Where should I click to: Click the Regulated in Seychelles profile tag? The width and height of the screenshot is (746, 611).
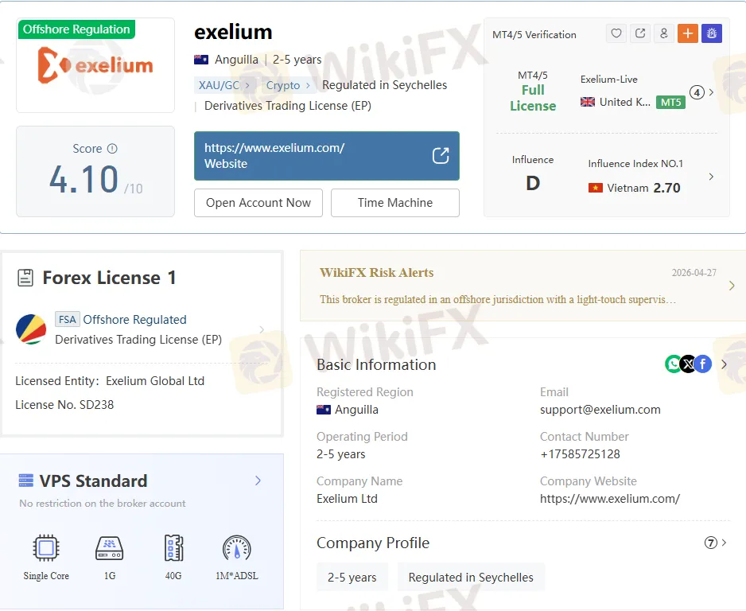[x=471, y=578]
